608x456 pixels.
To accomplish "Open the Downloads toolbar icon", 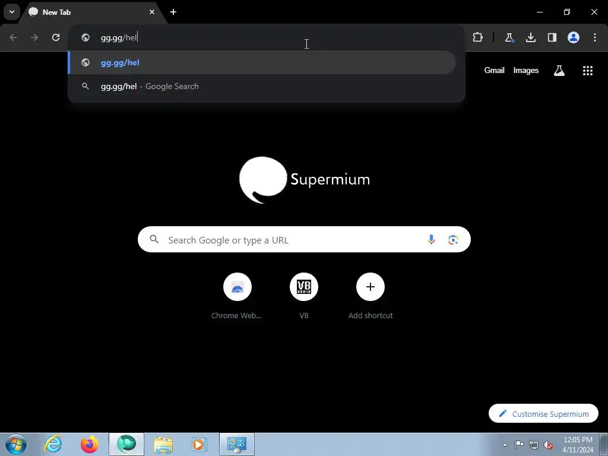I will pyautogui.click(x=530, y=37).
